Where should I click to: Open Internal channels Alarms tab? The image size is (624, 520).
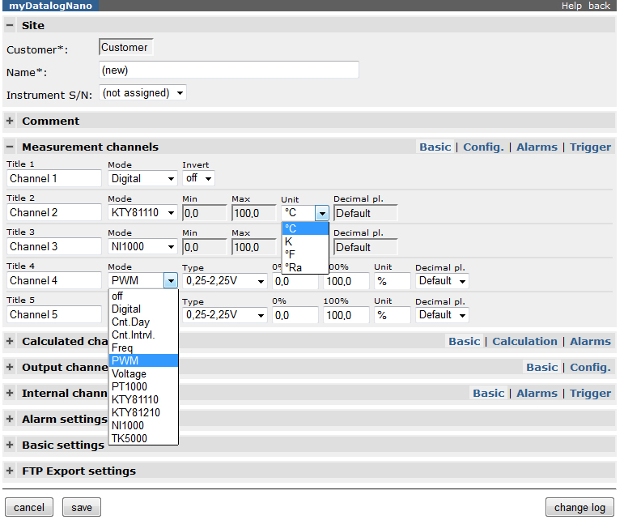(x=537, y=393)
